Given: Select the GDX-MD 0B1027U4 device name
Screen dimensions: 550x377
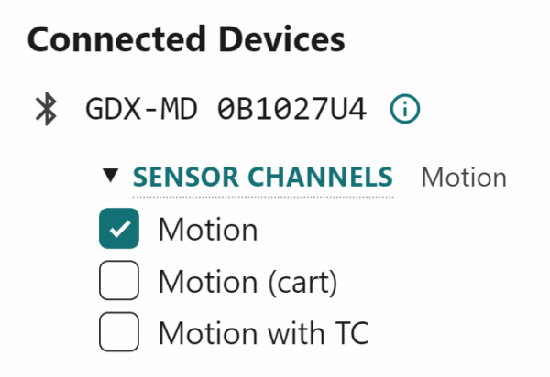Looking at the screenshot, I should [225, 110].
